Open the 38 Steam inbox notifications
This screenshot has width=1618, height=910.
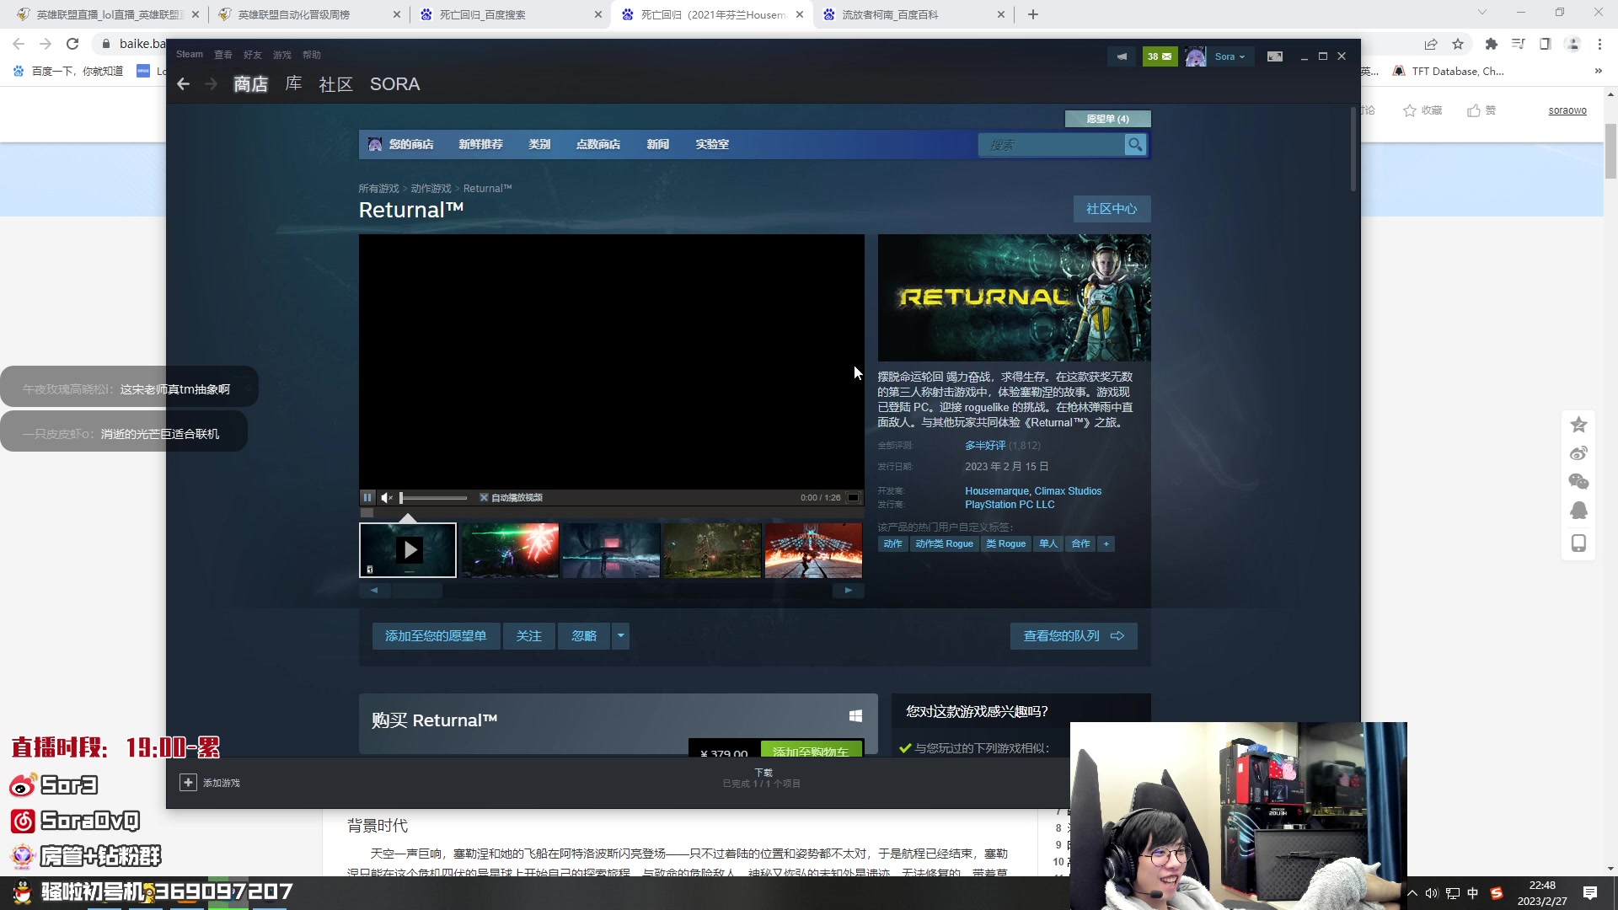pos(1160,56)
